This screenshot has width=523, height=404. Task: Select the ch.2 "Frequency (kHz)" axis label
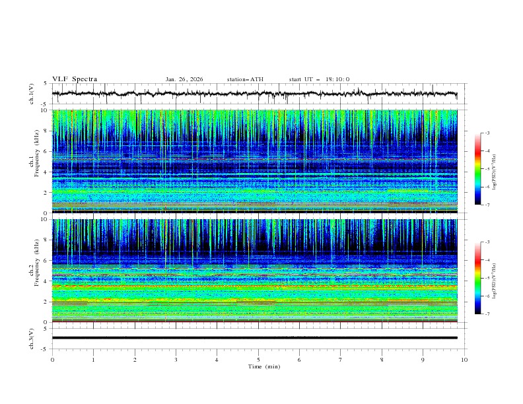(36, 263)
